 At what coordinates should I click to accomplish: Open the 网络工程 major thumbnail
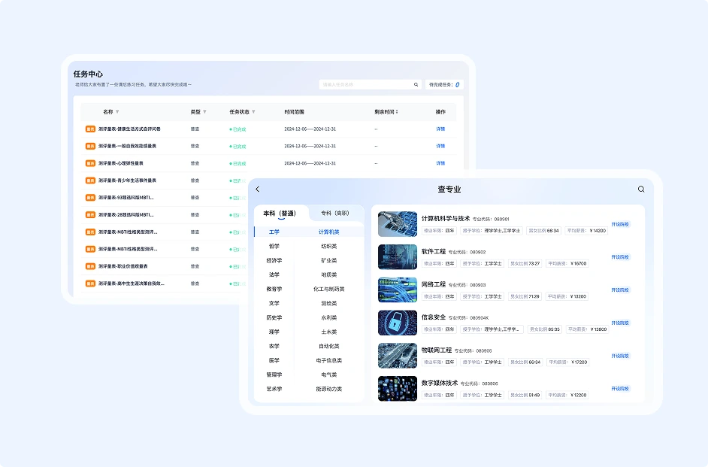tap(398, 290)
